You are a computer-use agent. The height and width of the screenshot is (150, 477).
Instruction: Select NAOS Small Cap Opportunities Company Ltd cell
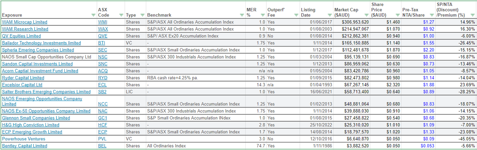[48, 57]
